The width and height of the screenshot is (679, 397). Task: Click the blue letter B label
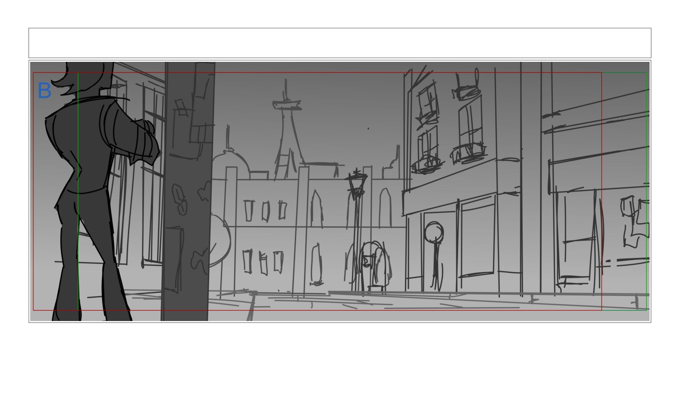pos(45,91)
